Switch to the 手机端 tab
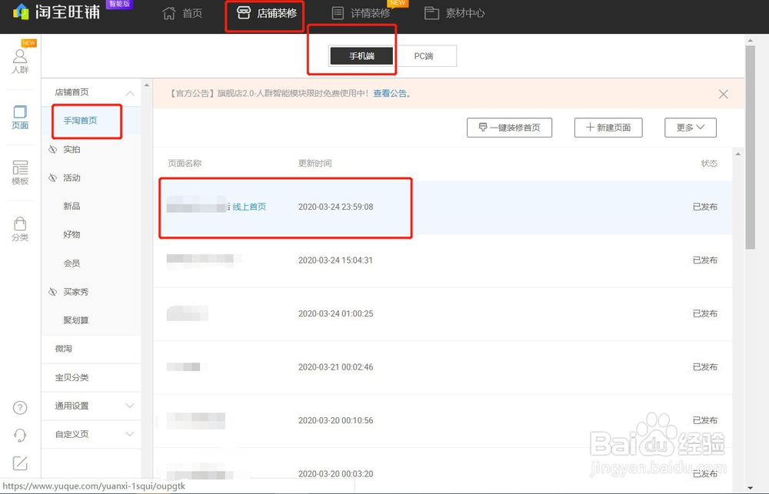The height and width of the screenshot is (494, 769). 361,55
